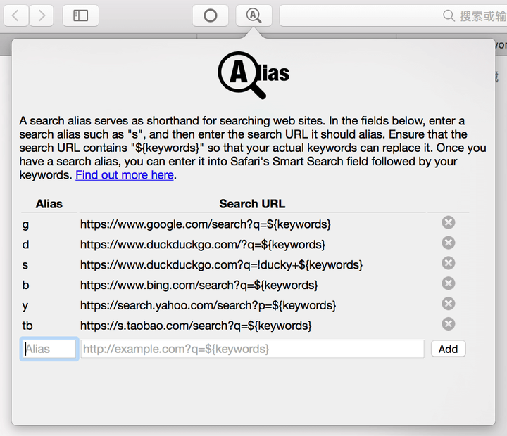The height and width of the screenshot is (436, 507).
Task: Delete the duckduckgo alias "d"
Action: coord(449,243)
